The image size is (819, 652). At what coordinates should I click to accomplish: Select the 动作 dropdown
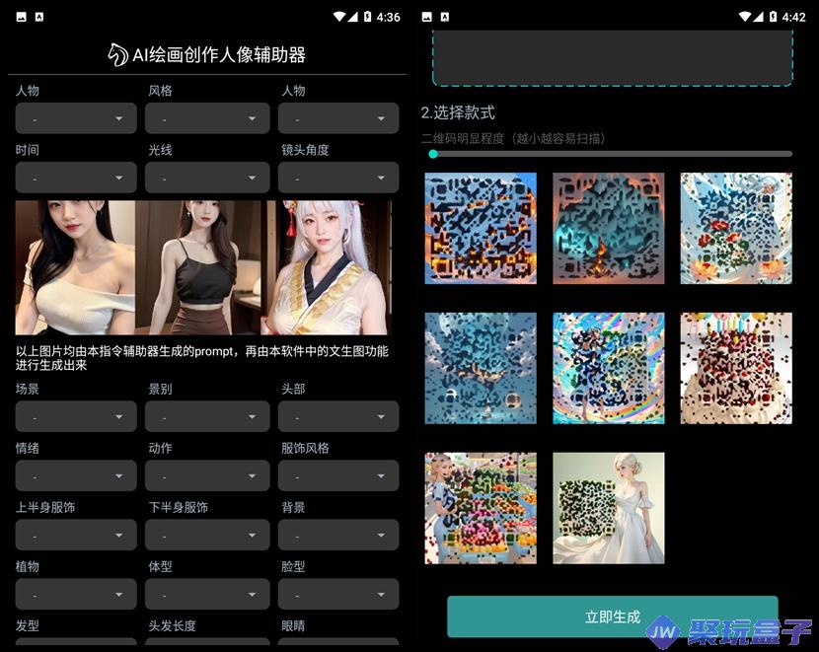(x=207, y=475)
